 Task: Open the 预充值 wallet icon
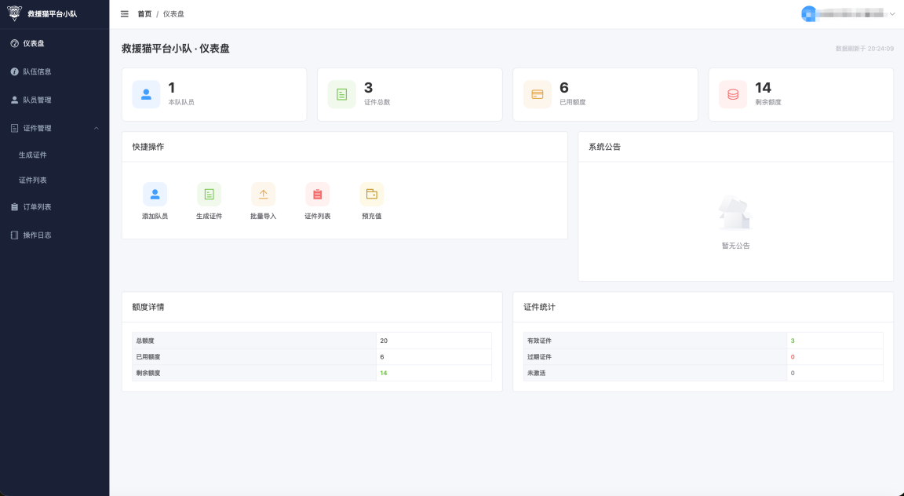(x=371, y=194)
